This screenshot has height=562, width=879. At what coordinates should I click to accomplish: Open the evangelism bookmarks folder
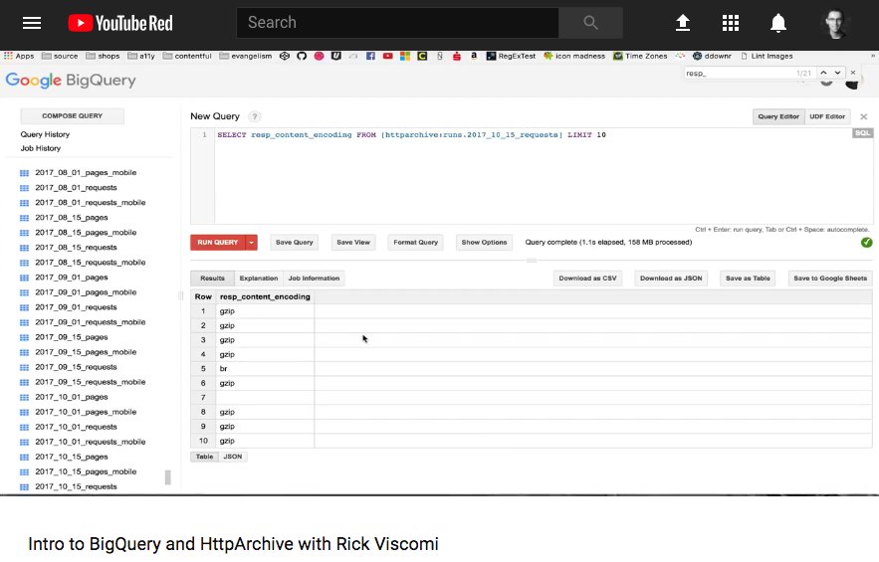[x=246, y=56]
